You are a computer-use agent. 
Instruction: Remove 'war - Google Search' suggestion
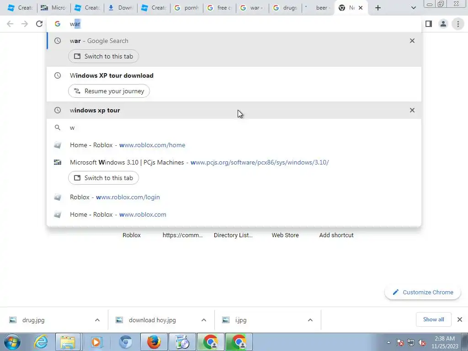pos(412,41)
